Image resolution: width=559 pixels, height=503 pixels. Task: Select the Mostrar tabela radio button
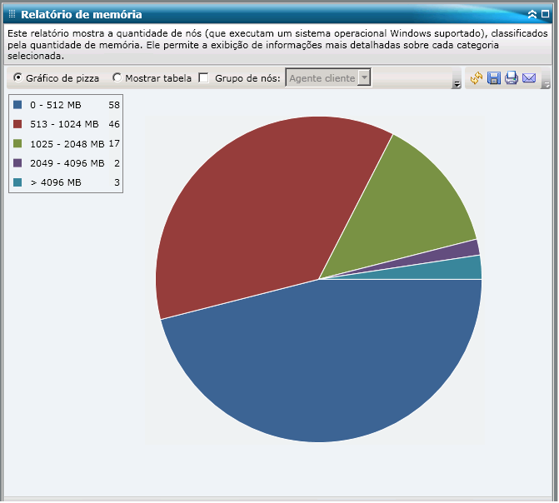(117, 77)
